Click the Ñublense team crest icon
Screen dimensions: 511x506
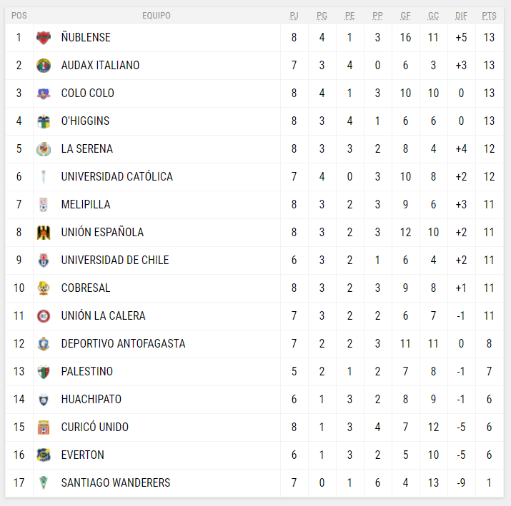44,38
